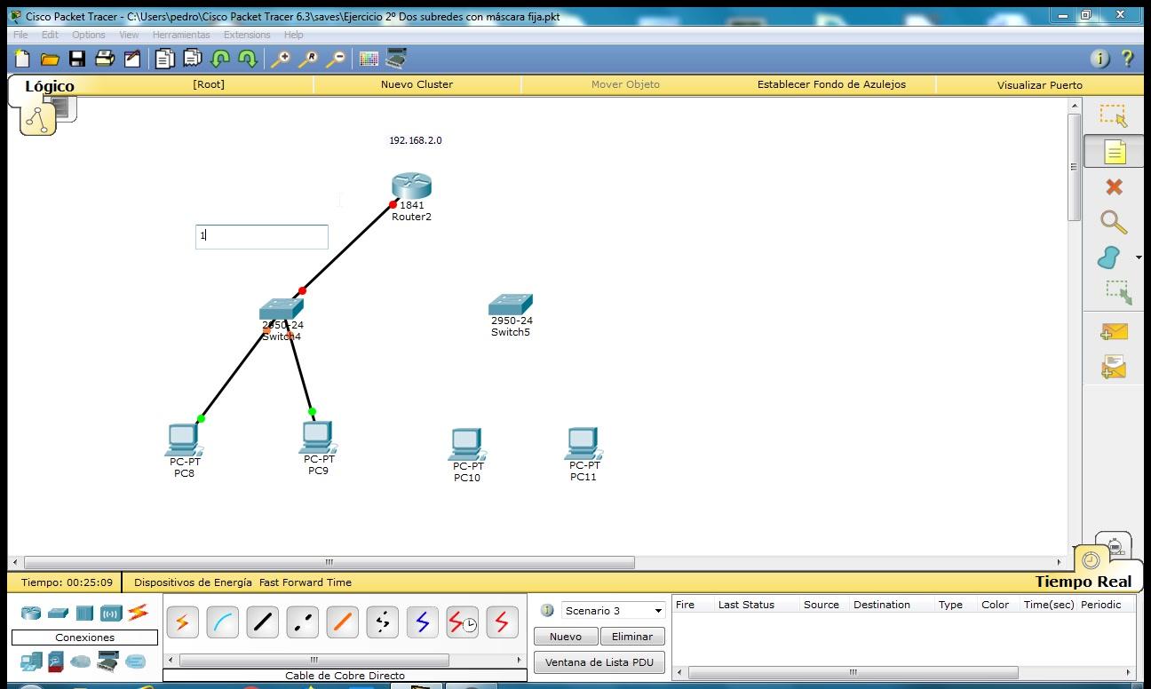Pick the blue Coaxial cable
Viewport: 1151px width, 689px height.
[422, 623]
